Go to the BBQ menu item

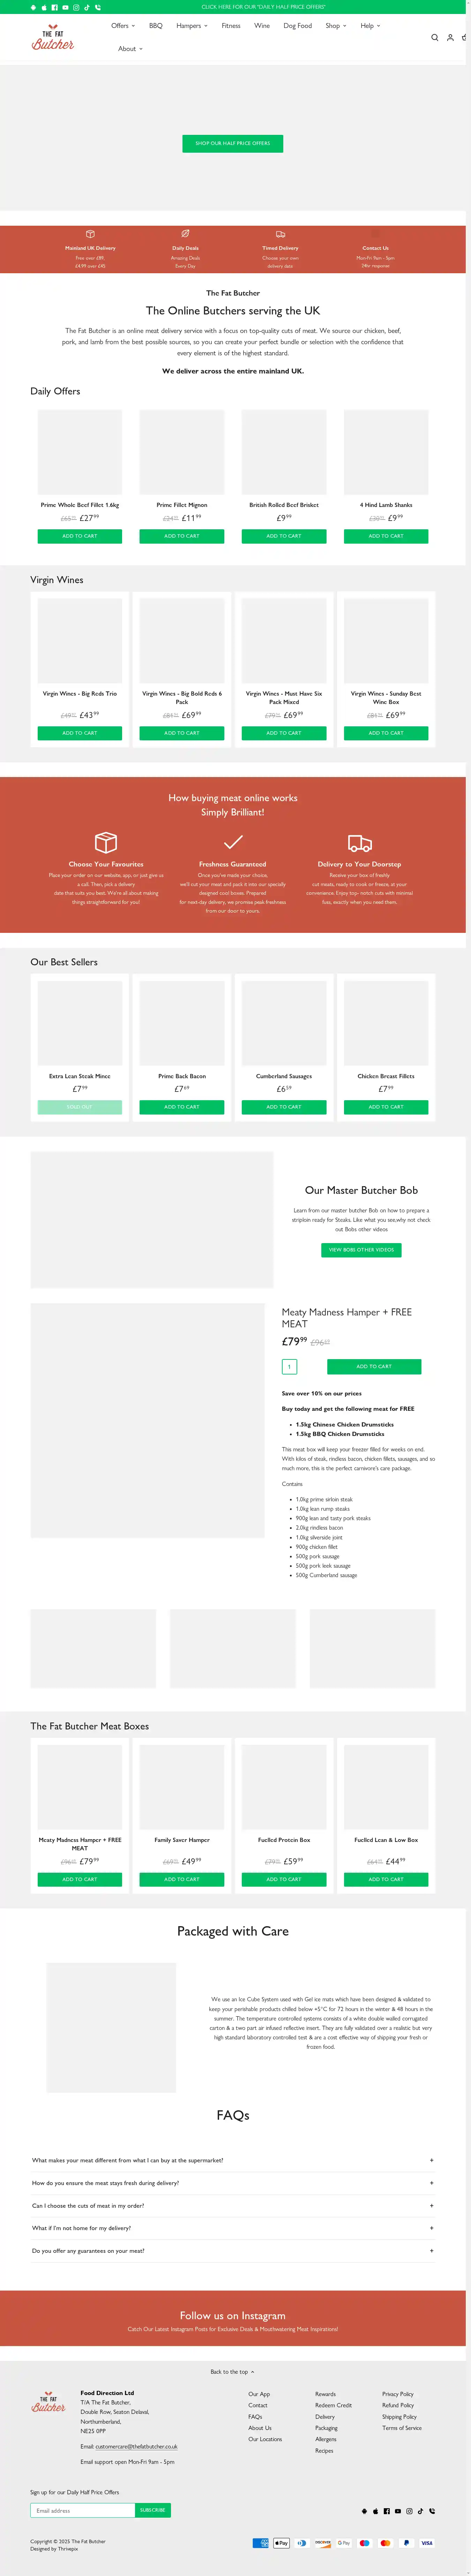tap(156, 26)
